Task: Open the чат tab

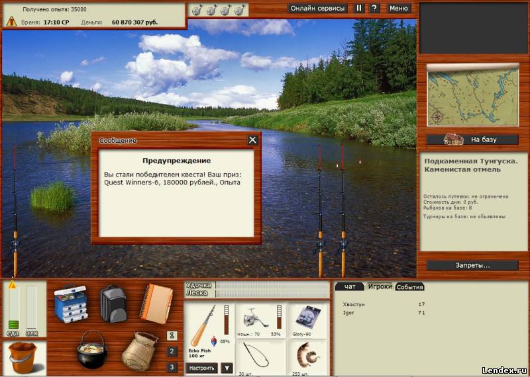Action: tap(350, 286)
